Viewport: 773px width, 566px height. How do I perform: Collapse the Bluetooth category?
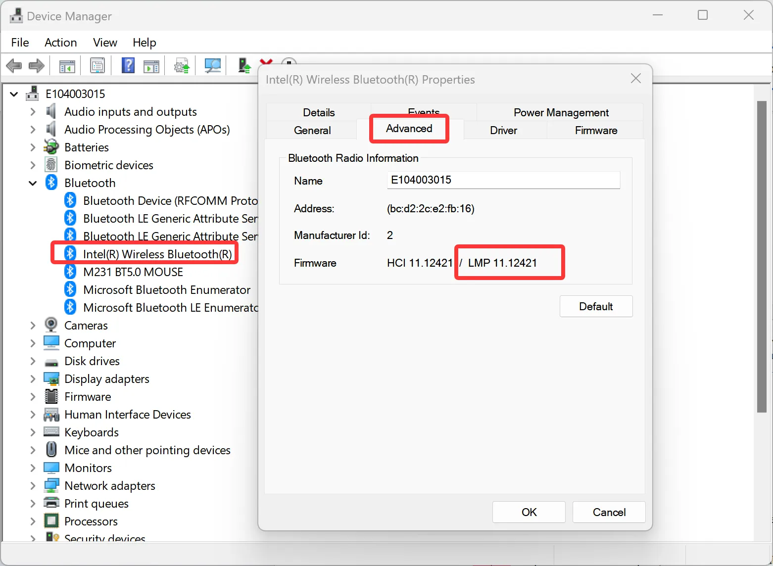tap(33, 183)
